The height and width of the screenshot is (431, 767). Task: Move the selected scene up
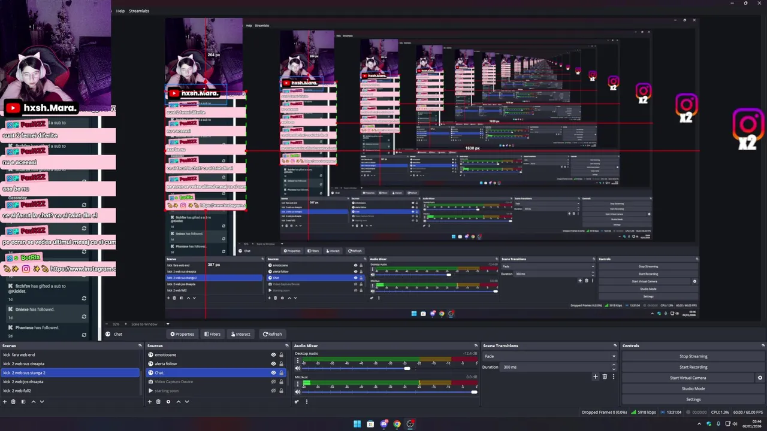[x=34, y=402]
